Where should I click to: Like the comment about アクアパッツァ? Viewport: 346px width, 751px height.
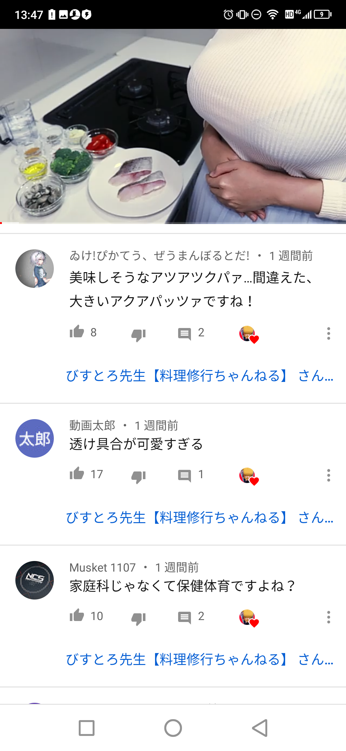[x=77, y=332]
